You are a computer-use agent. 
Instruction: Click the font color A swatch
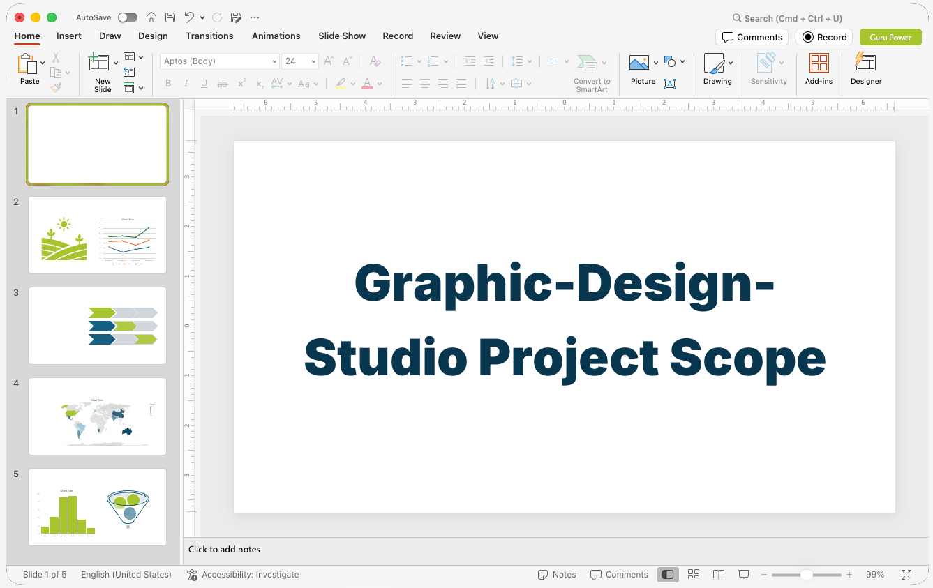pos(367,84)
